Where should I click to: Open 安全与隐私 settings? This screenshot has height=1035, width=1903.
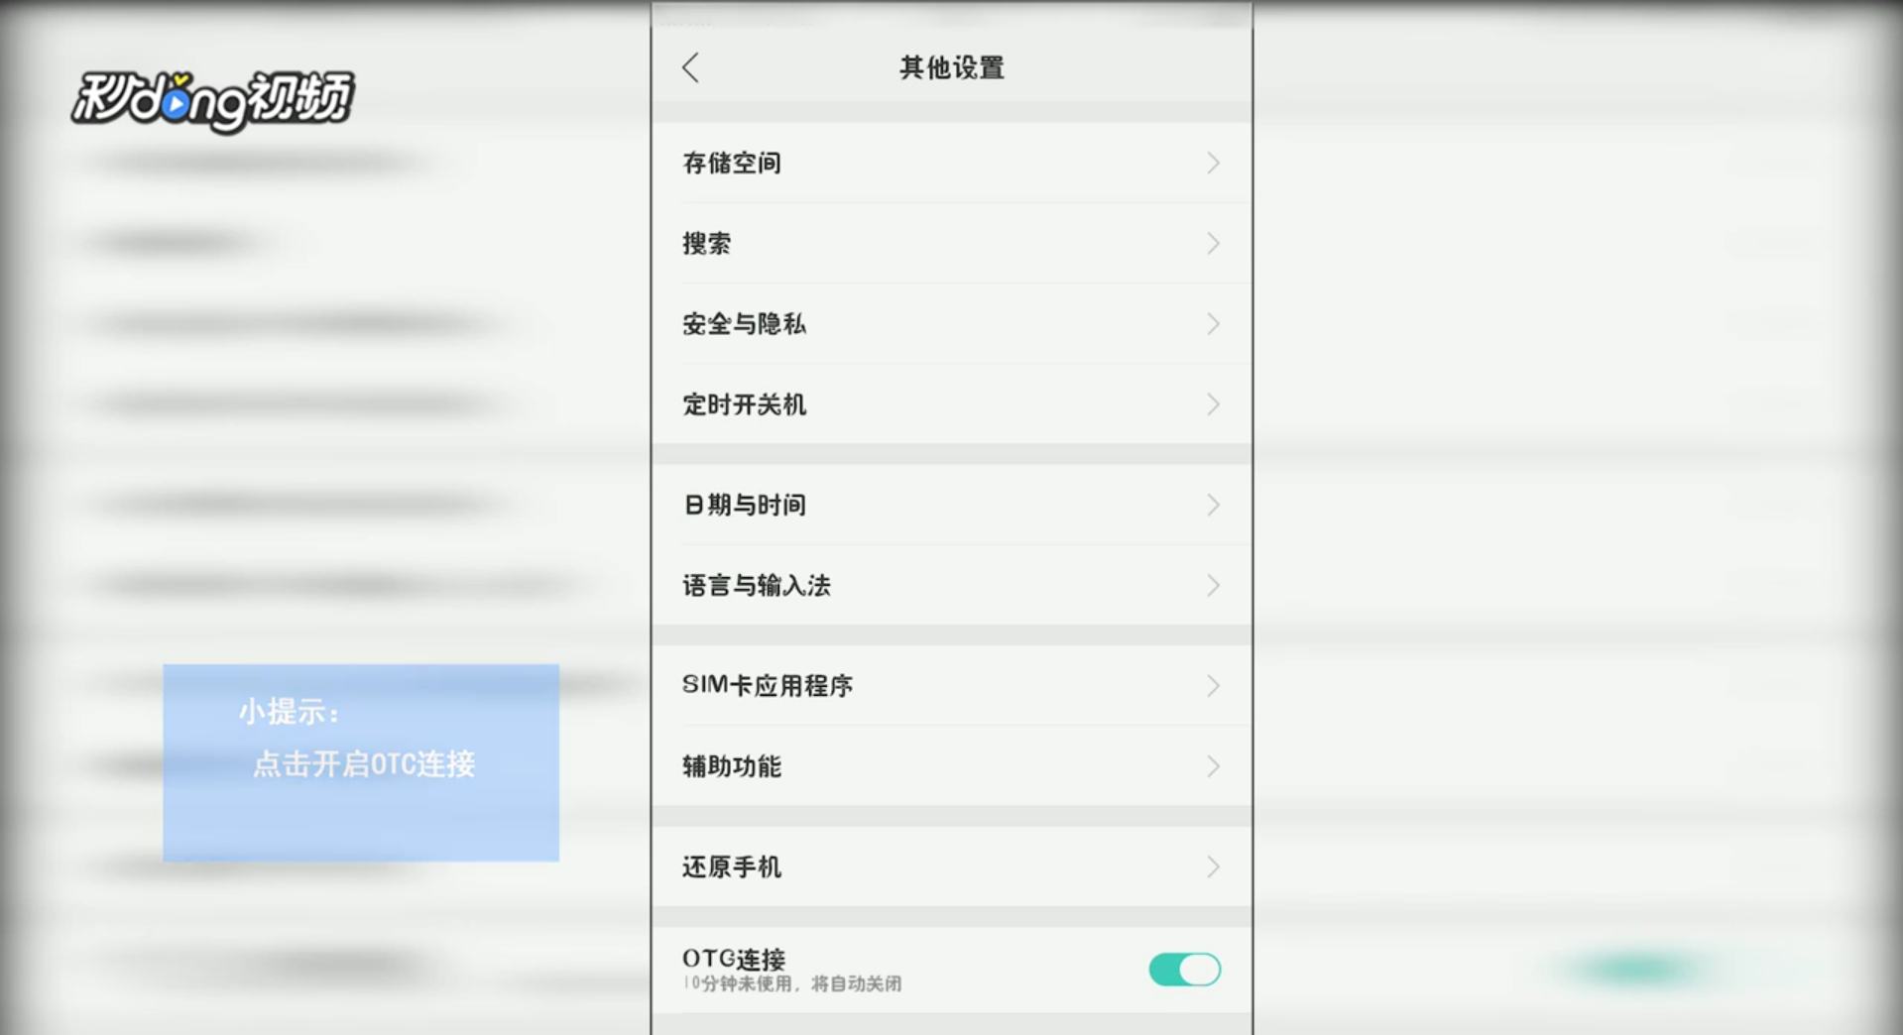click(952, 323)
